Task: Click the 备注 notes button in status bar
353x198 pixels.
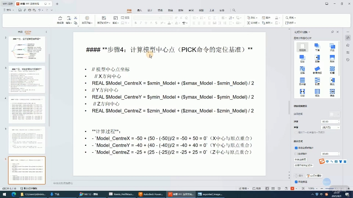Action: [x=244, y=189]
